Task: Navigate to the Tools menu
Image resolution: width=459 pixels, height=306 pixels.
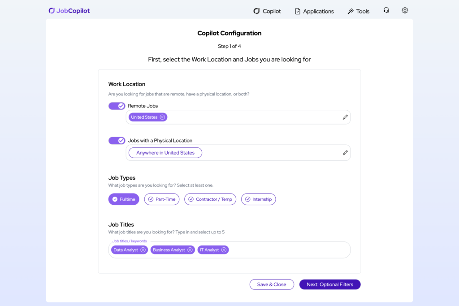Action: click(x=359, y=11)
